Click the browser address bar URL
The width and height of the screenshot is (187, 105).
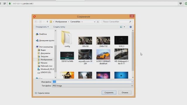click(x=23, y=3)
